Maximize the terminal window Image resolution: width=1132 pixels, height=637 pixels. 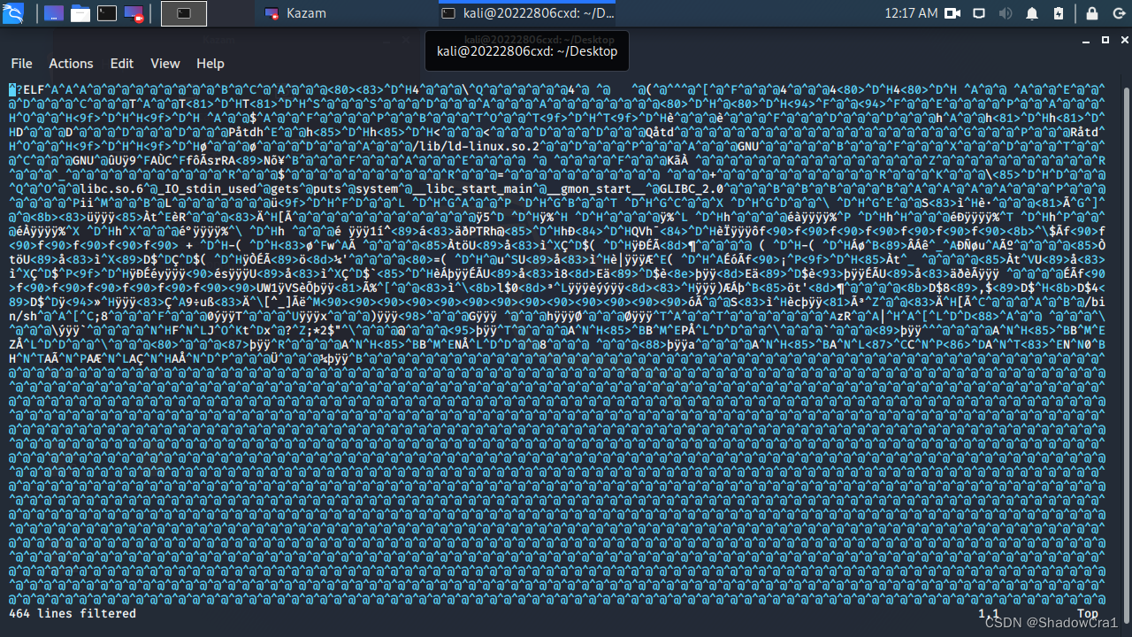point(1105,40)
